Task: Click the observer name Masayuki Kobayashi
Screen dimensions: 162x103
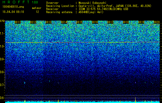Action: point(92,3)
